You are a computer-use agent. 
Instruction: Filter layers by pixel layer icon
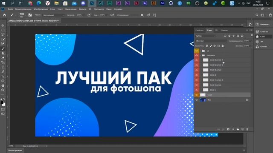pyautogui.click(x=225, y=36)
